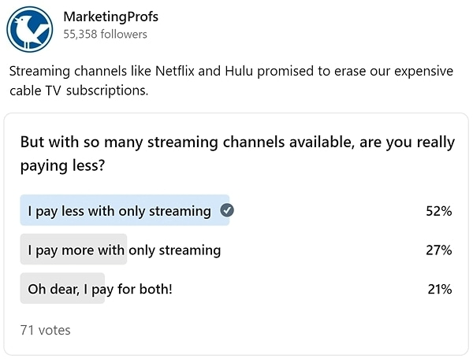Click the 21% result percentage
This screenshot has width=473, height=359.
tap(440, 289)
